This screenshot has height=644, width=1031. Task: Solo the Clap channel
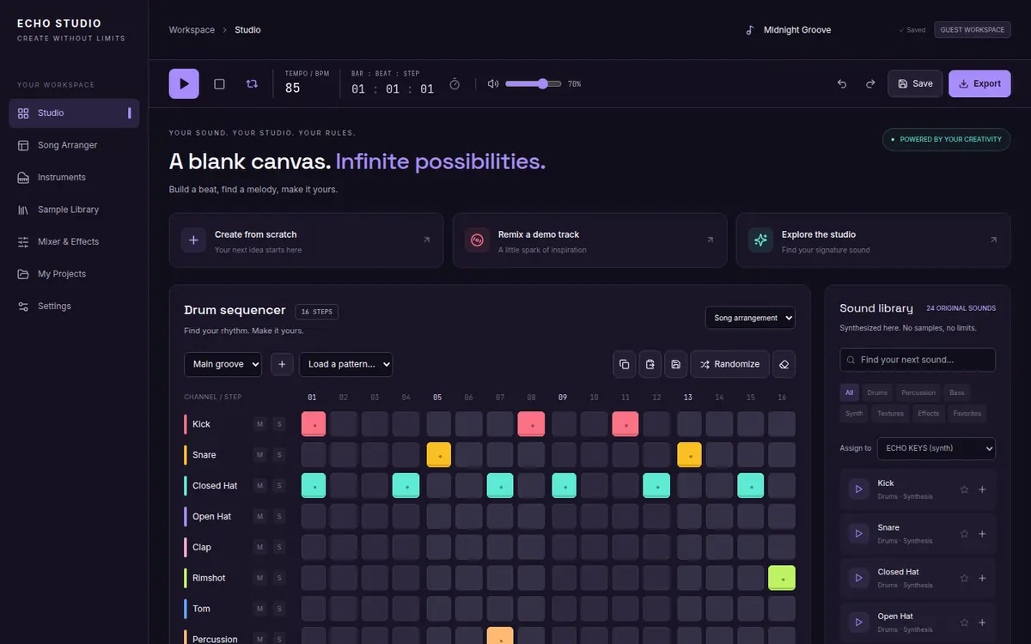[x=278, y=547]
